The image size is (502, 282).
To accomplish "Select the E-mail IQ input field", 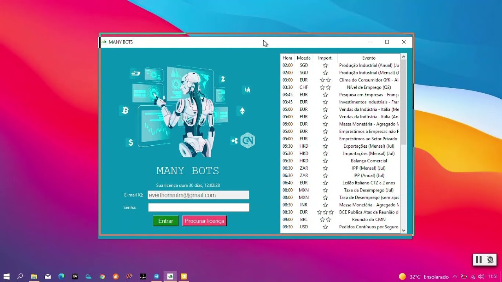I will coord(198,195).
